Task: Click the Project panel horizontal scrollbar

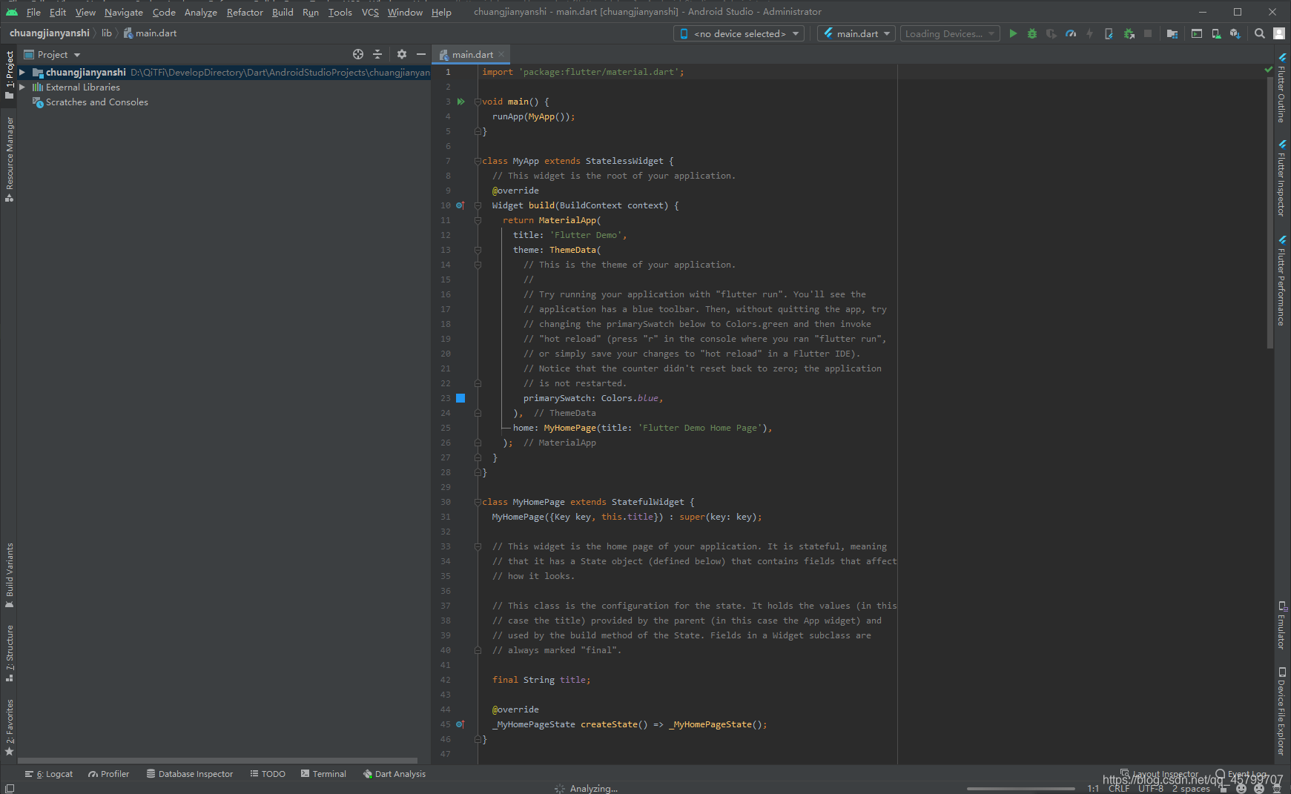Action: point(217,761)
